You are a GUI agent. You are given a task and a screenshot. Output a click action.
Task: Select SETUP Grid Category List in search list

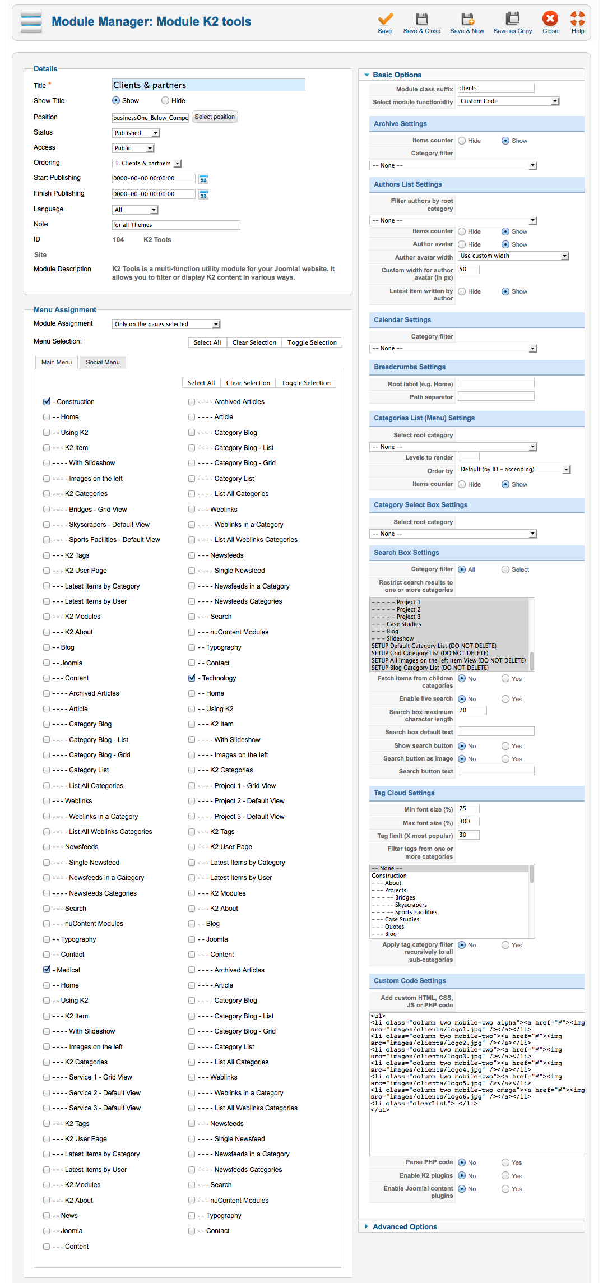pyautogui.click(x=430, y=653)
